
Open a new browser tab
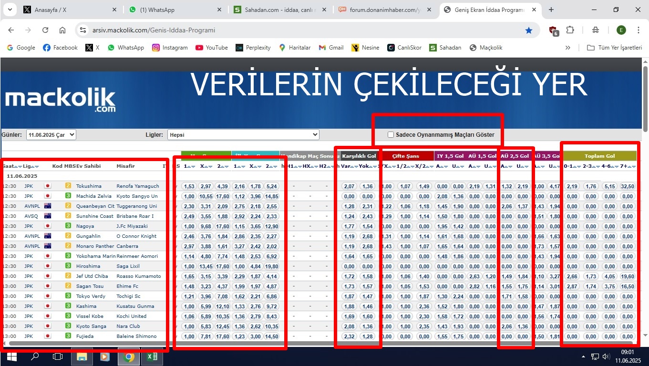click(x=551, y=10)
